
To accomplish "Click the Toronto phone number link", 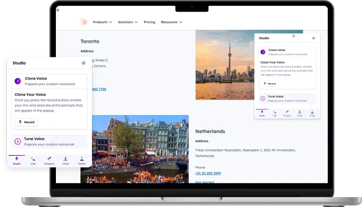I will (99, 89).
